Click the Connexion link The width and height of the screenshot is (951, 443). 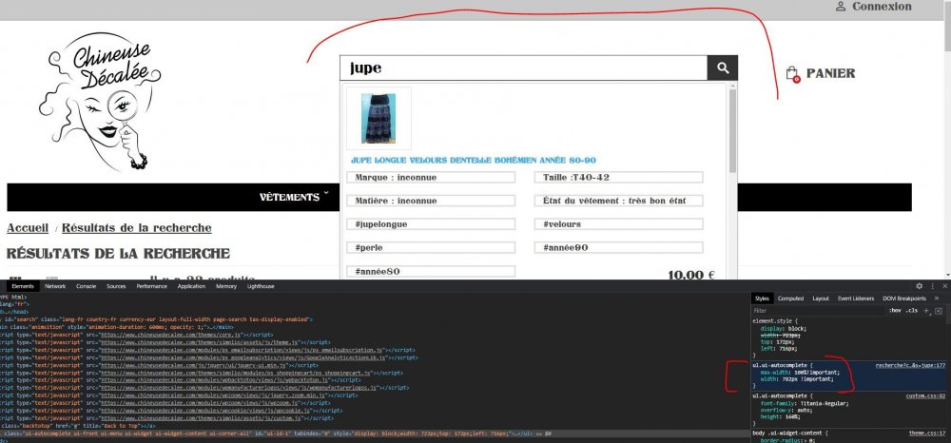coord(882,7)
